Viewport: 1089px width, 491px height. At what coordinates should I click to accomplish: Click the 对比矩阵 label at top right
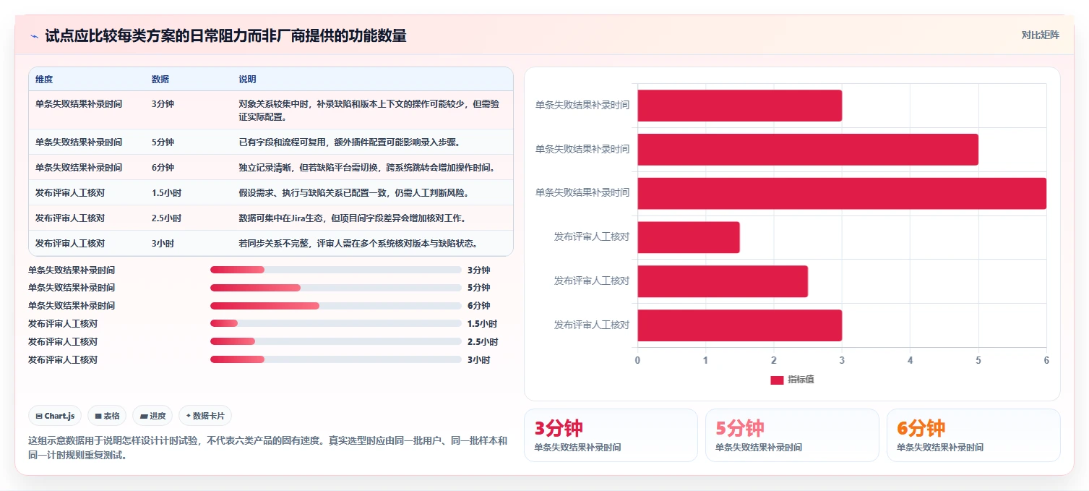[x=1041, y=35]
